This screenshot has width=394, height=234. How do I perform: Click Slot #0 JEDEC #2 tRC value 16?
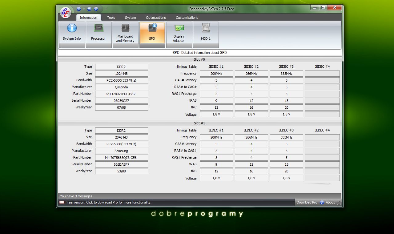[x=251, y=107]
